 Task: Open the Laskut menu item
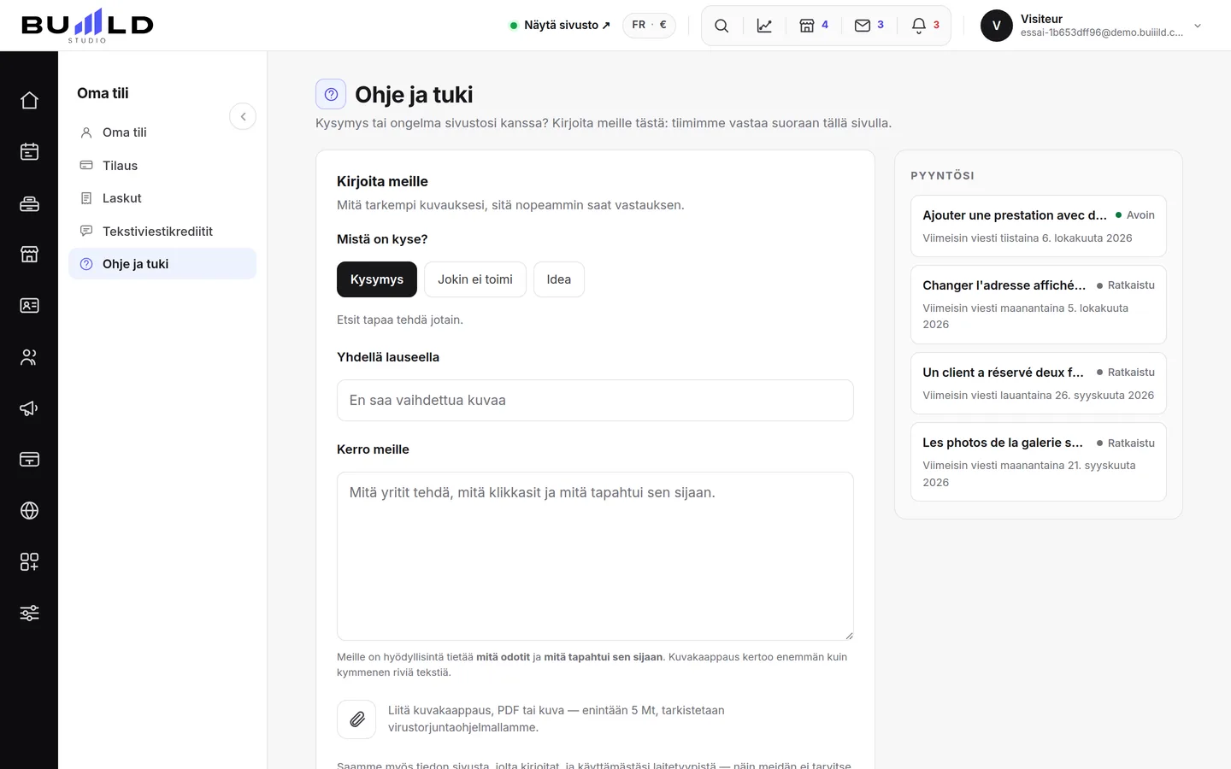162,198
